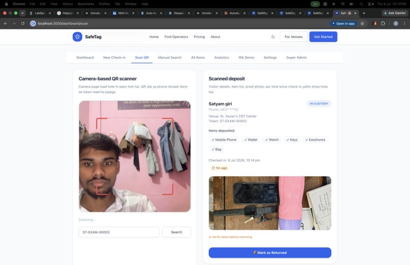
Task: Go to the Pricing page link
Action: tap(199, 37)
